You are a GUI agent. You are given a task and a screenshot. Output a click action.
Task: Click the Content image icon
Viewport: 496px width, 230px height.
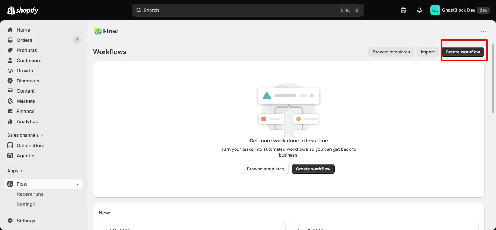tap(10, 91)
